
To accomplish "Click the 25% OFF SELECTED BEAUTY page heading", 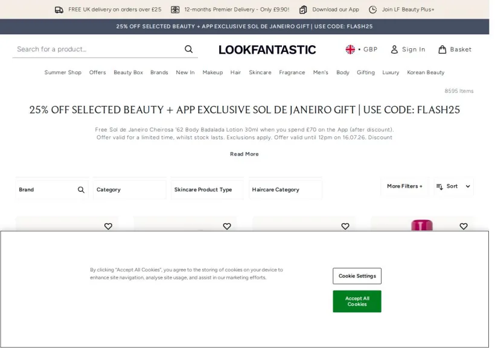I will click(x=244, y=110).
